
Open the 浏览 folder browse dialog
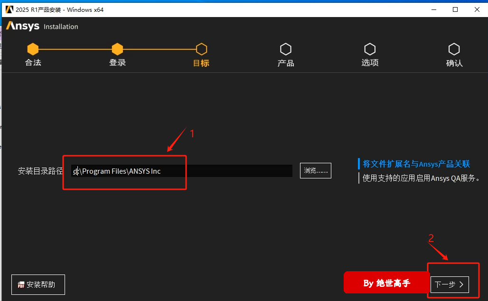coord(315,171)
